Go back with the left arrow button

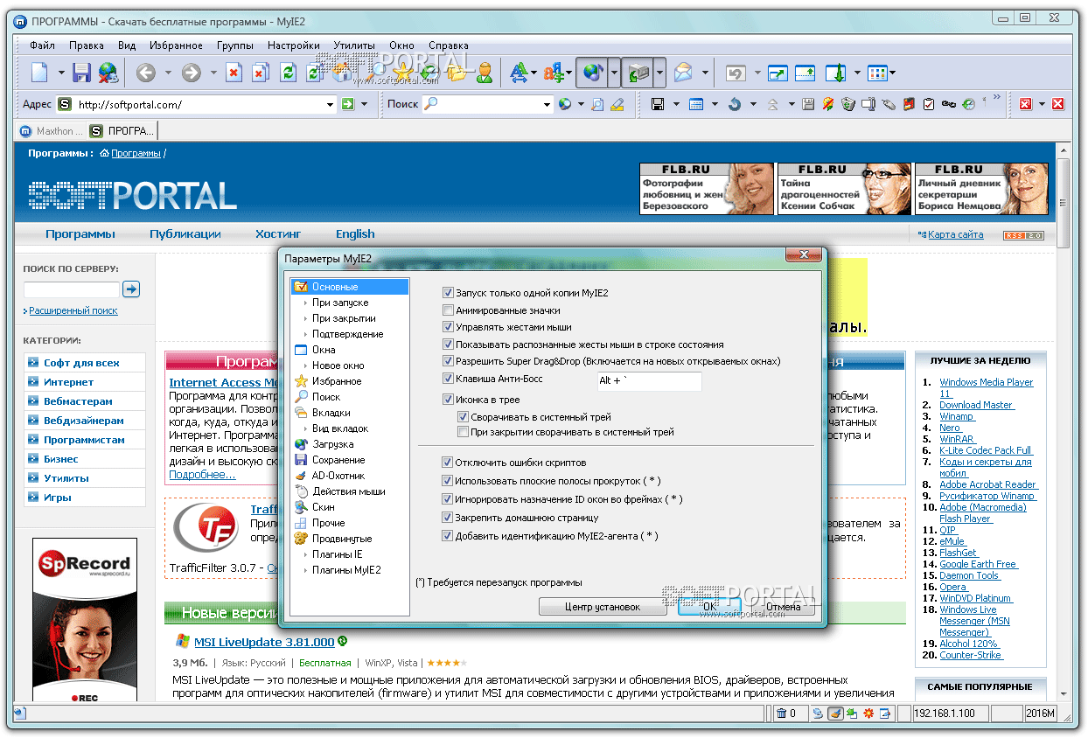(x=146, y=73)
